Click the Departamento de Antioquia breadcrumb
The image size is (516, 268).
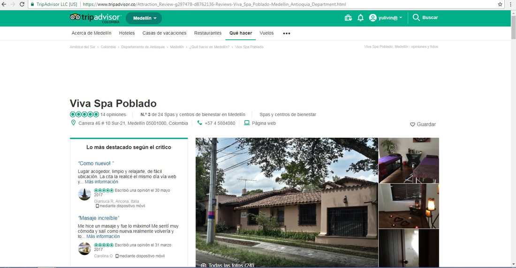coord(143,47)
